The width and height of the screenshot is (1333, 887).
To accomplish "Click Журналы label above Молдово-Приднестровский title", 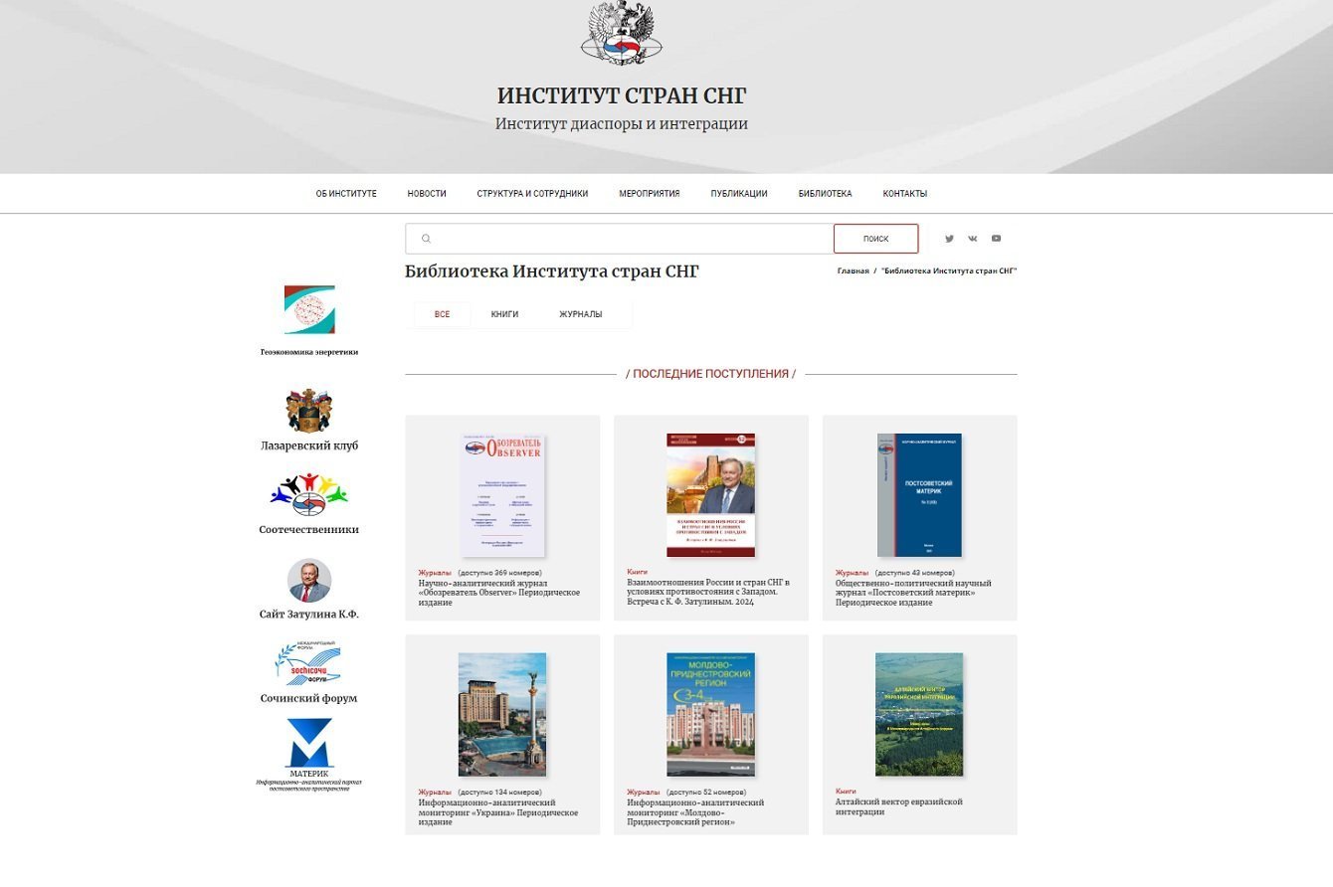I will (643, 792).
